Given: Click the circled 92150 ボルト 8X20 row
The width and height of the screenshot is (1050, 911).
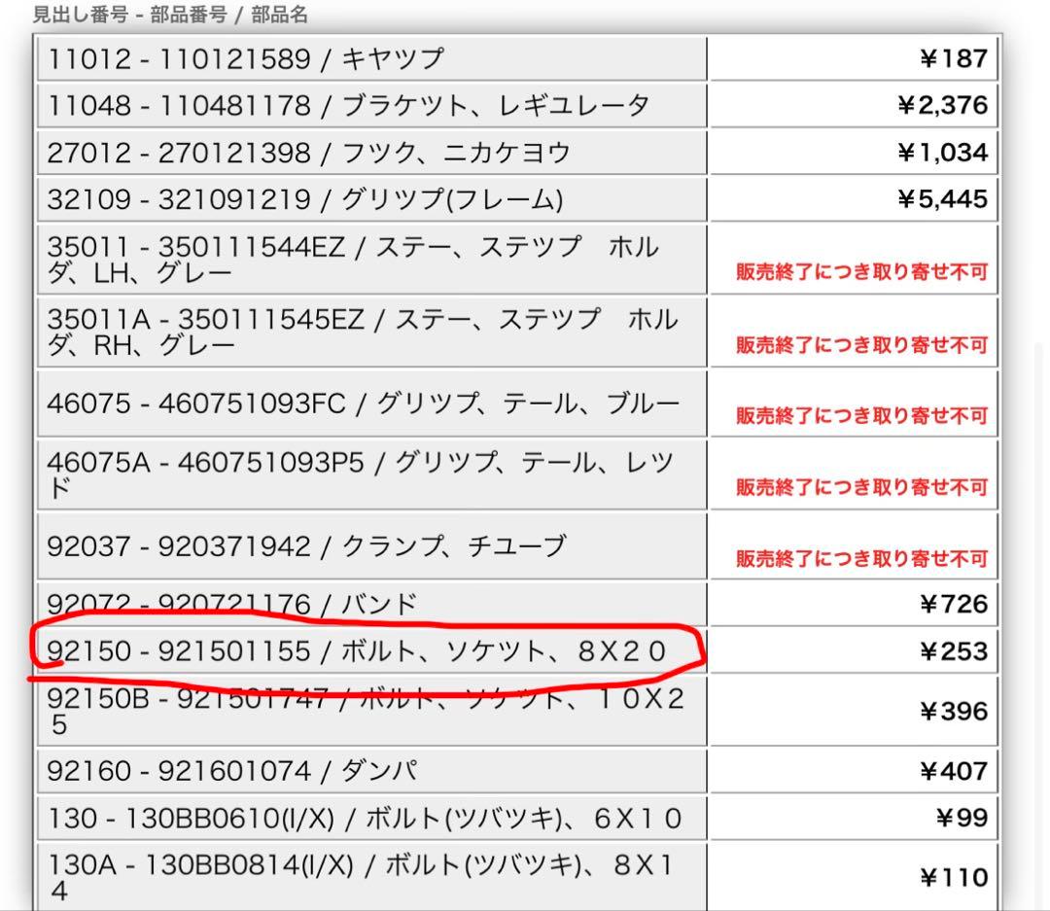Looking at the screenshot, I should [371, 651].
